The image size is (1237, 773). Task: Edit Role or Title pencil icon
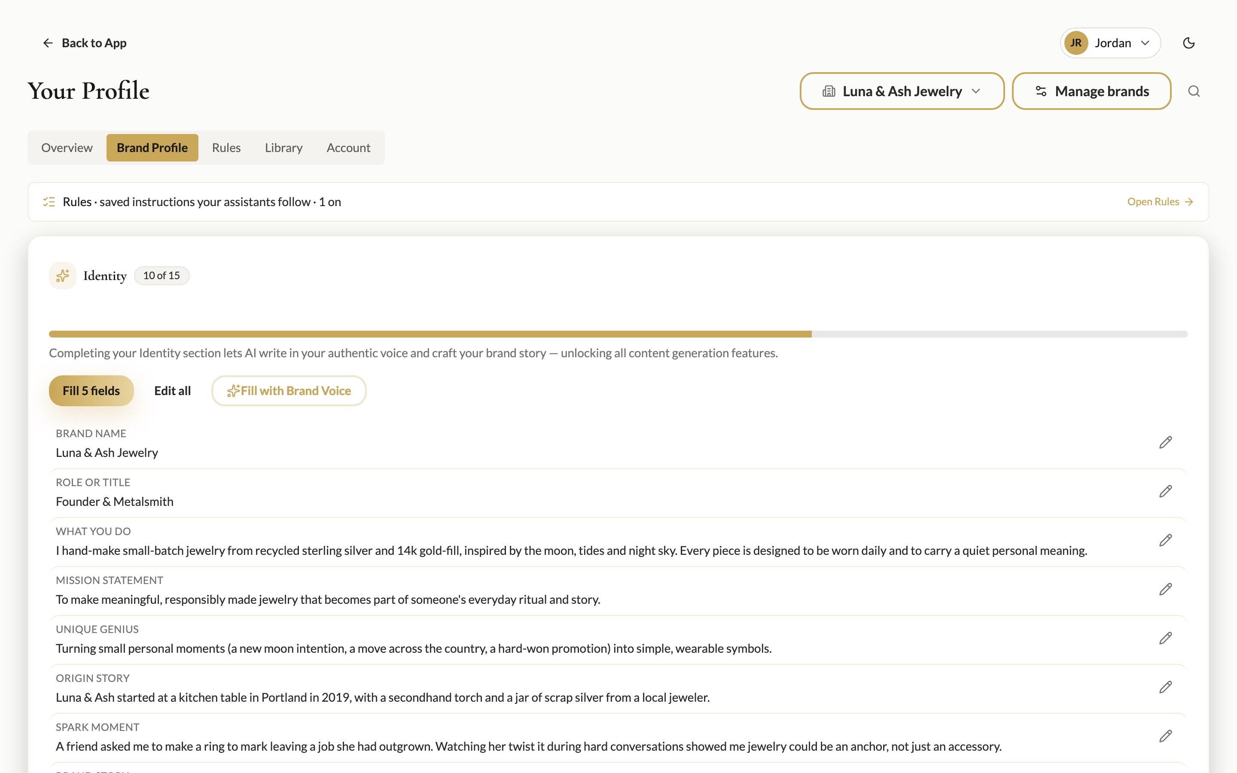point(1165,492)
